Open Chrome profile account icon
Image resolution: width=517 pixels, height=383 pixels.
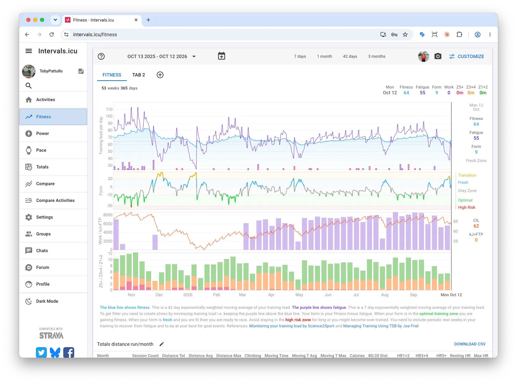478,35
